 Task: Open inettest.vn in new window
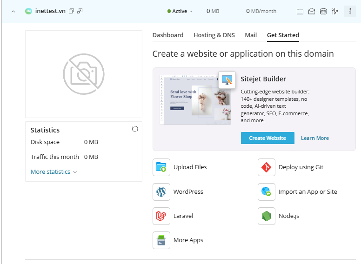click(x=80, y=11)
